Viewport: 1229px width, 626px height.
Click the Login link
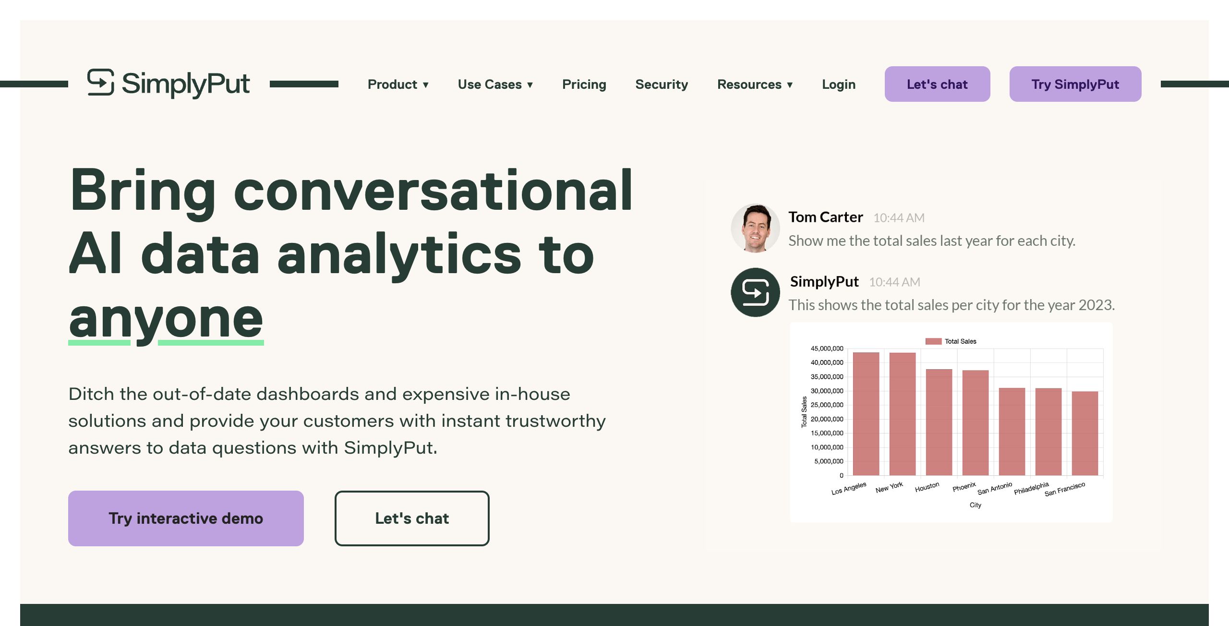pos(838,84)
